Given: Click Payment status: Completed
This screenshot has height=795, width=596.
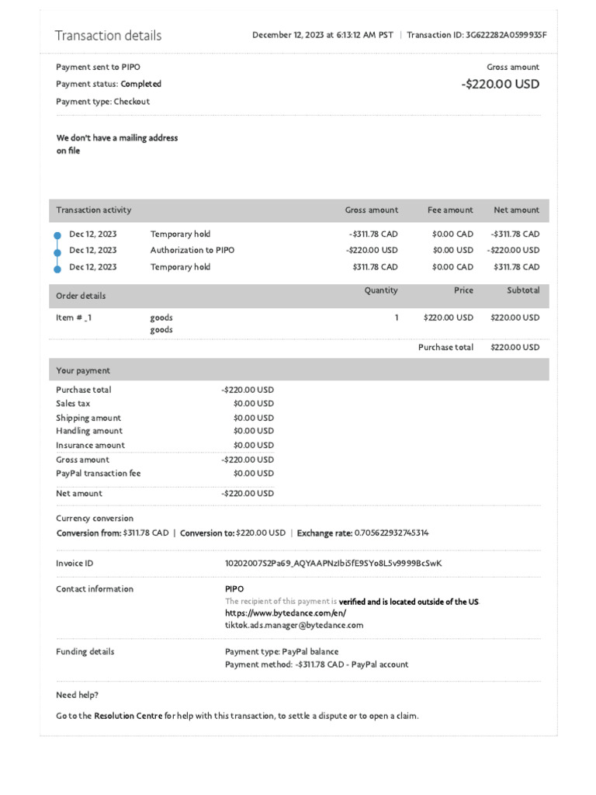Looking at the screenshot, I should coord(109,84).
